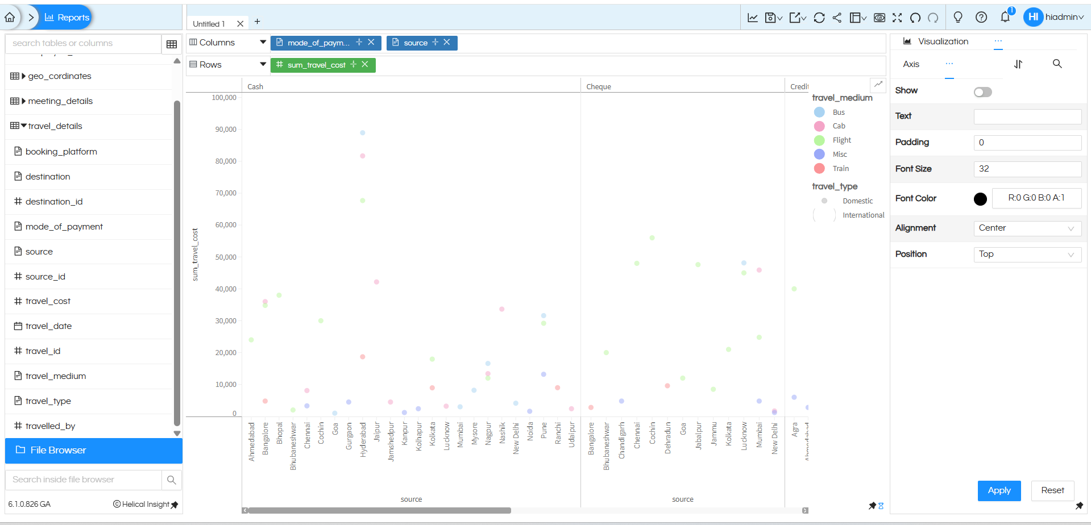Screen dimensions: 1091x525
Task: Select the Axis tab
Action: 911,64
